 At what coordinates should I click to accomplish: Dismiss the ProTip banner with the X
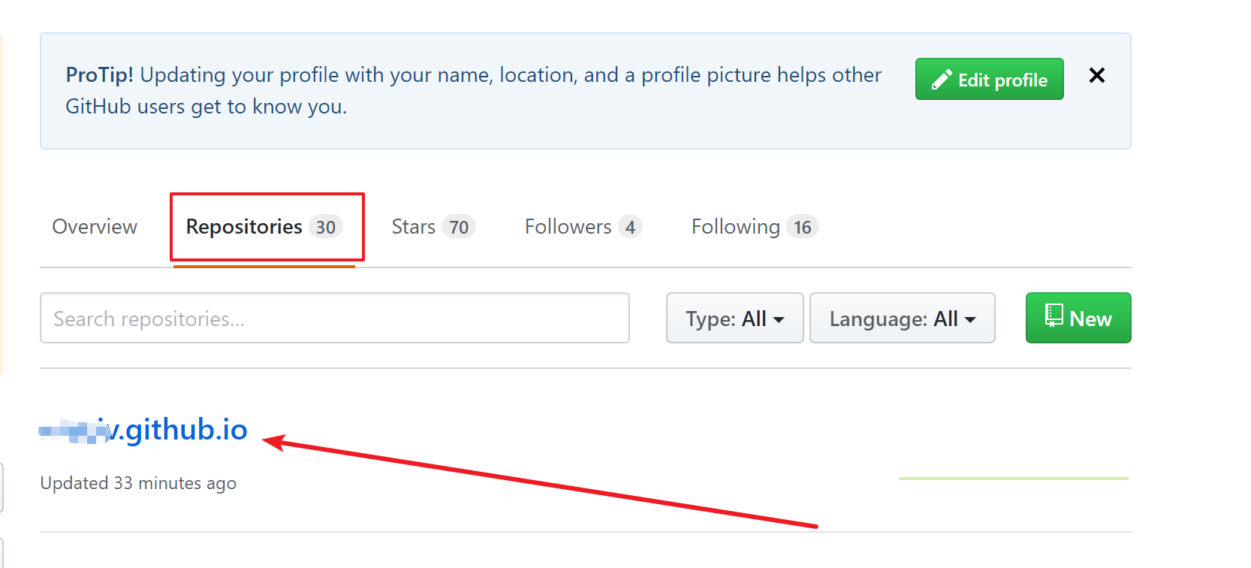tap(1096, 75)
